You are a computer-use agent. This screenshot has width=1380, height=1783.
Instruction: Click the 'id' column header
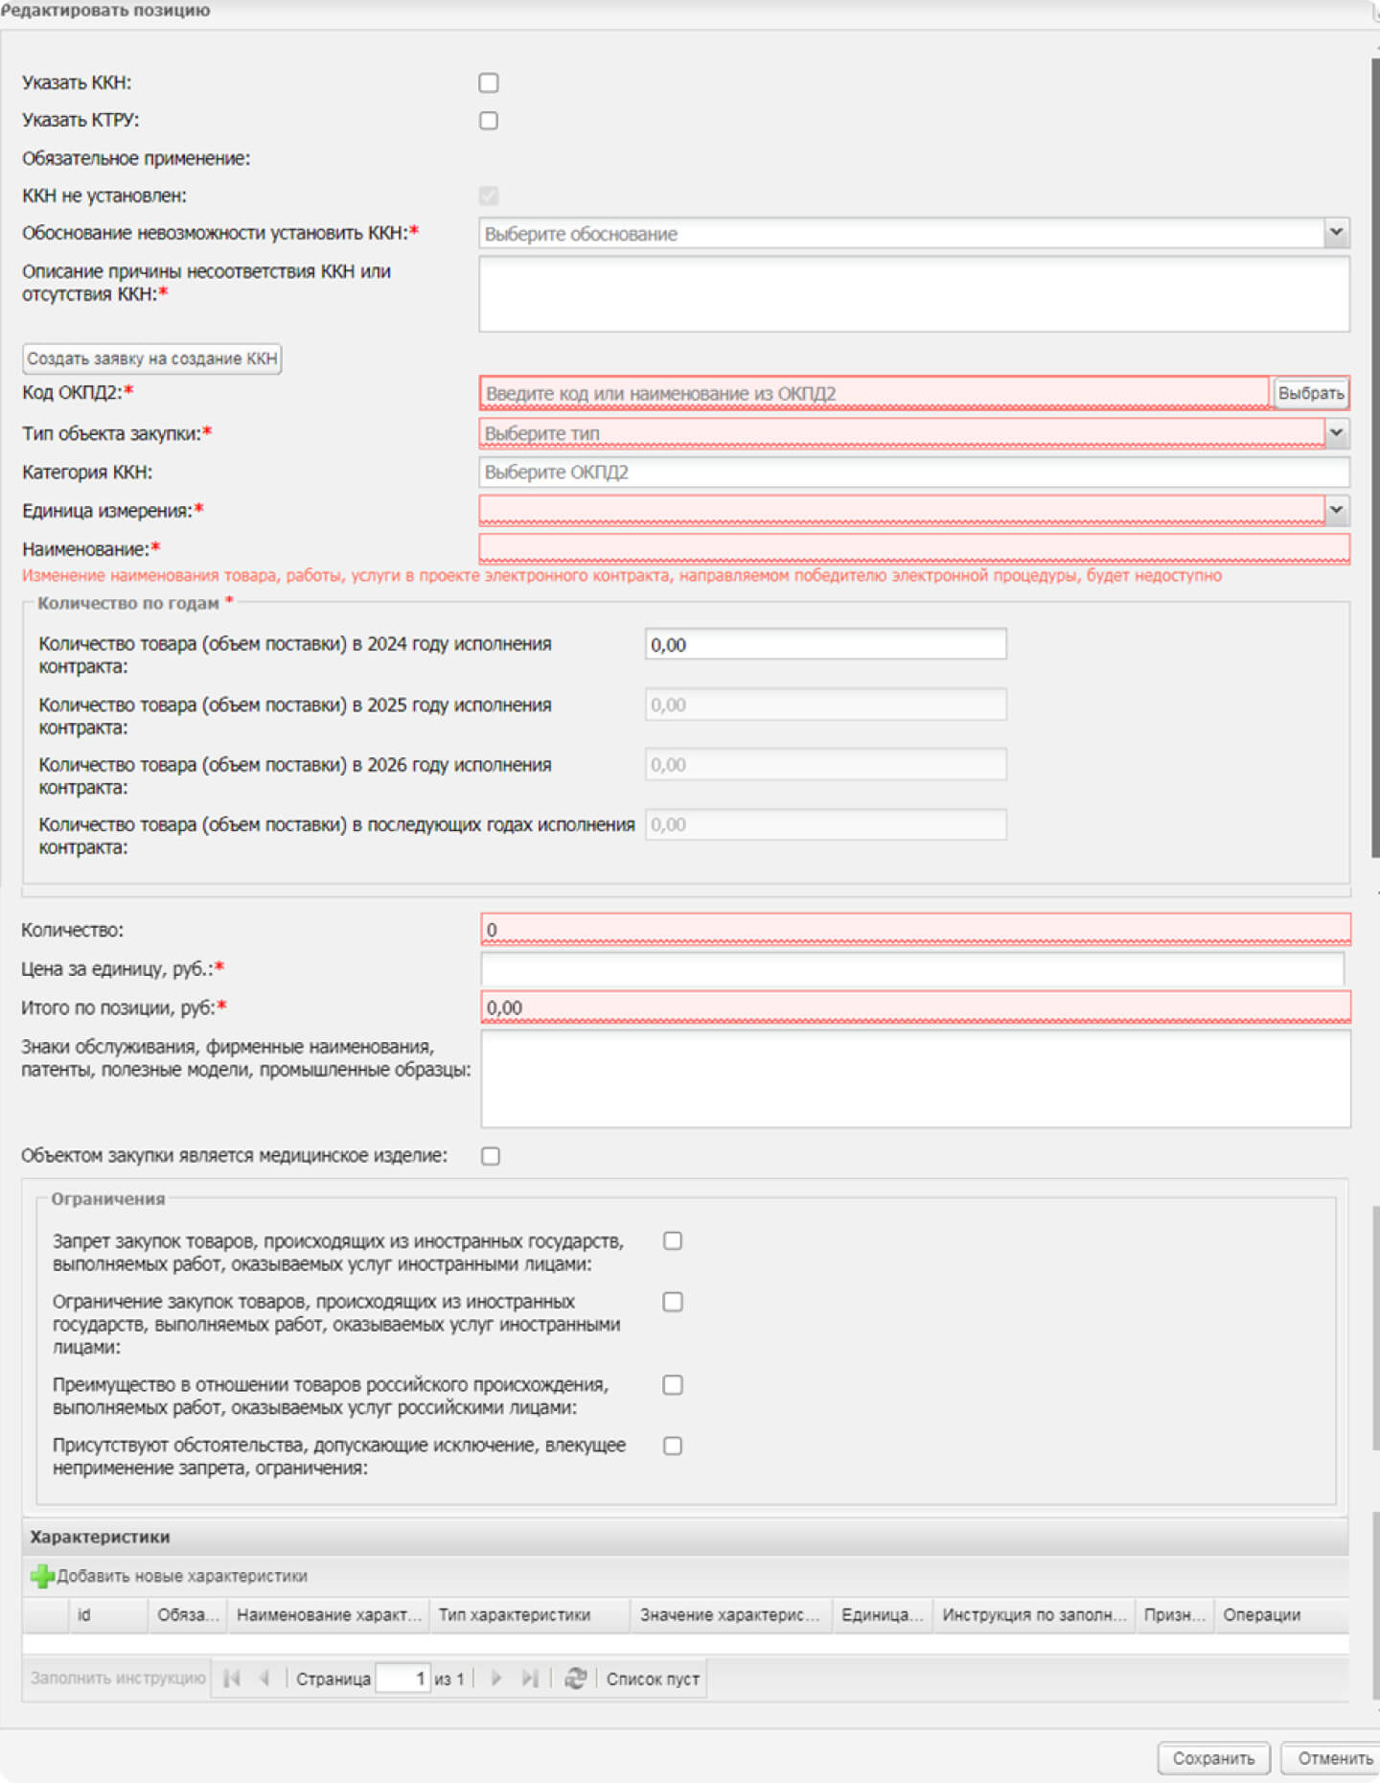[108, 1615]
